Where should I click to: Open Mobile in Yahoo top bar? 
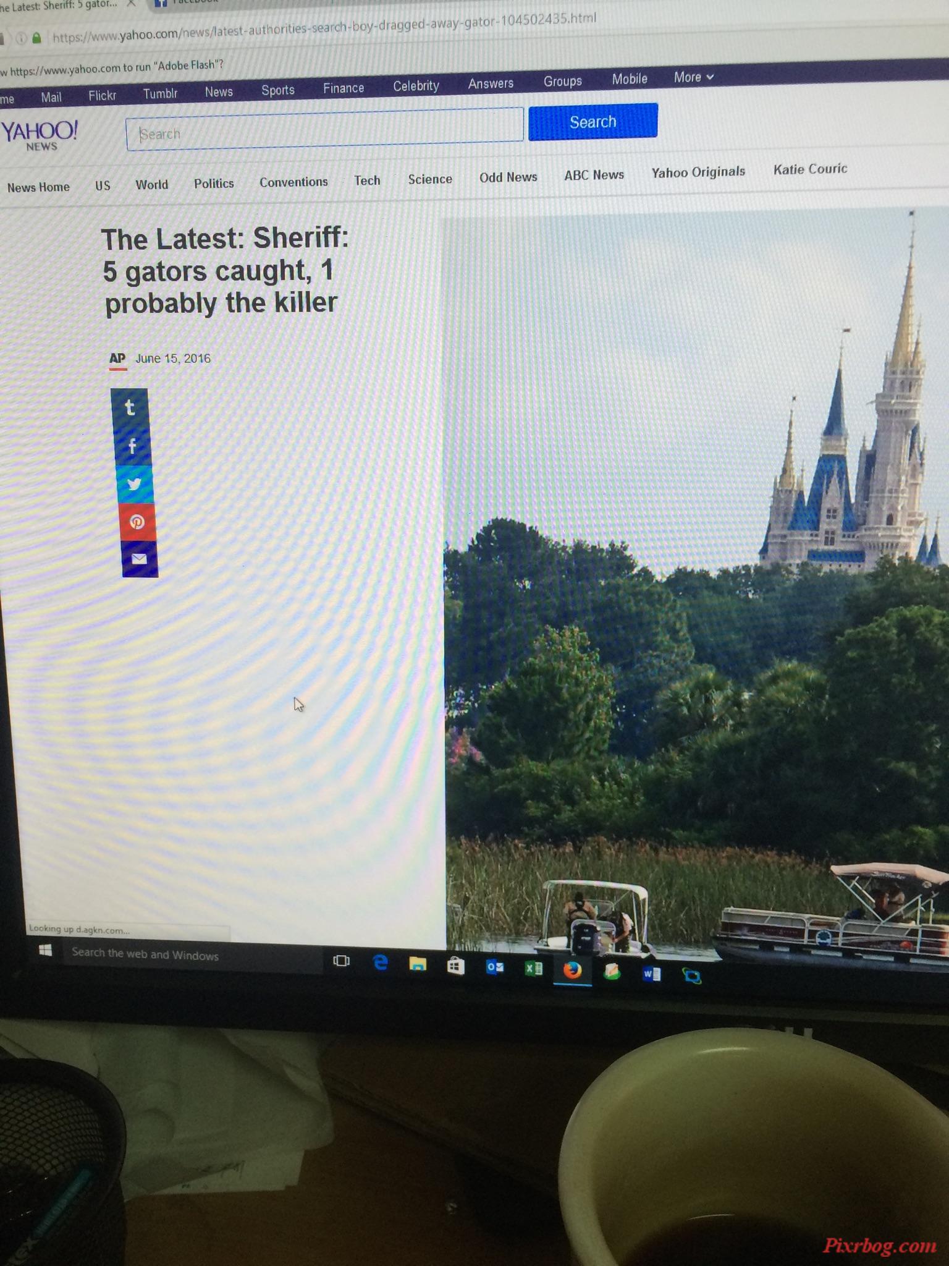coord(630,79)
